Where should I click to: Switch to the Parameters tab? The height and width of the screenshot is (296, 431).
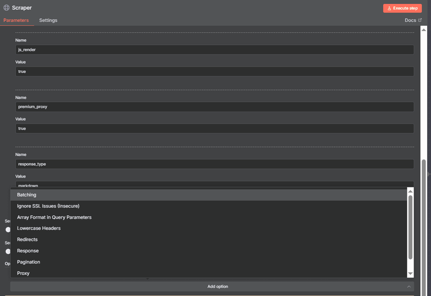[x=16, y=20]
